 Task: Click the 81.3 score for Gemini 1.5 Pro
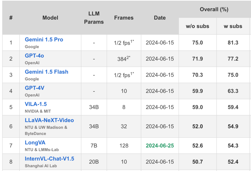[233, 43]
